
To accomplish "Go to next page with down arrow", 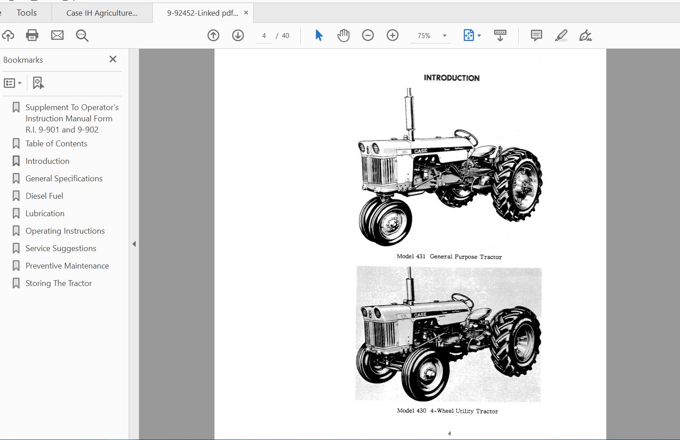I will pyautogui.click(x=238, y=35).
